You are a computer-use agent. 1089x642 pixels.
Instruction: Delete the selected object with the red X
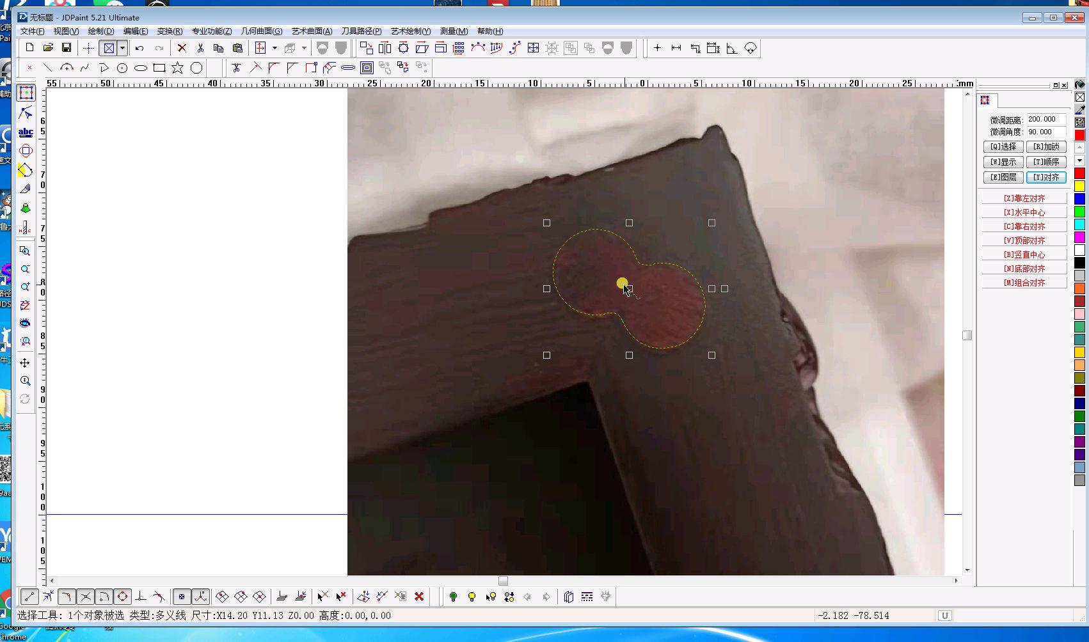(182, 48)
